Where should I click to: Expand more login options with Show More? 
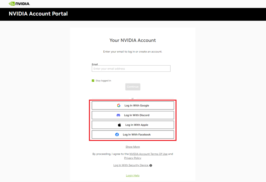(x=133, y=147)
